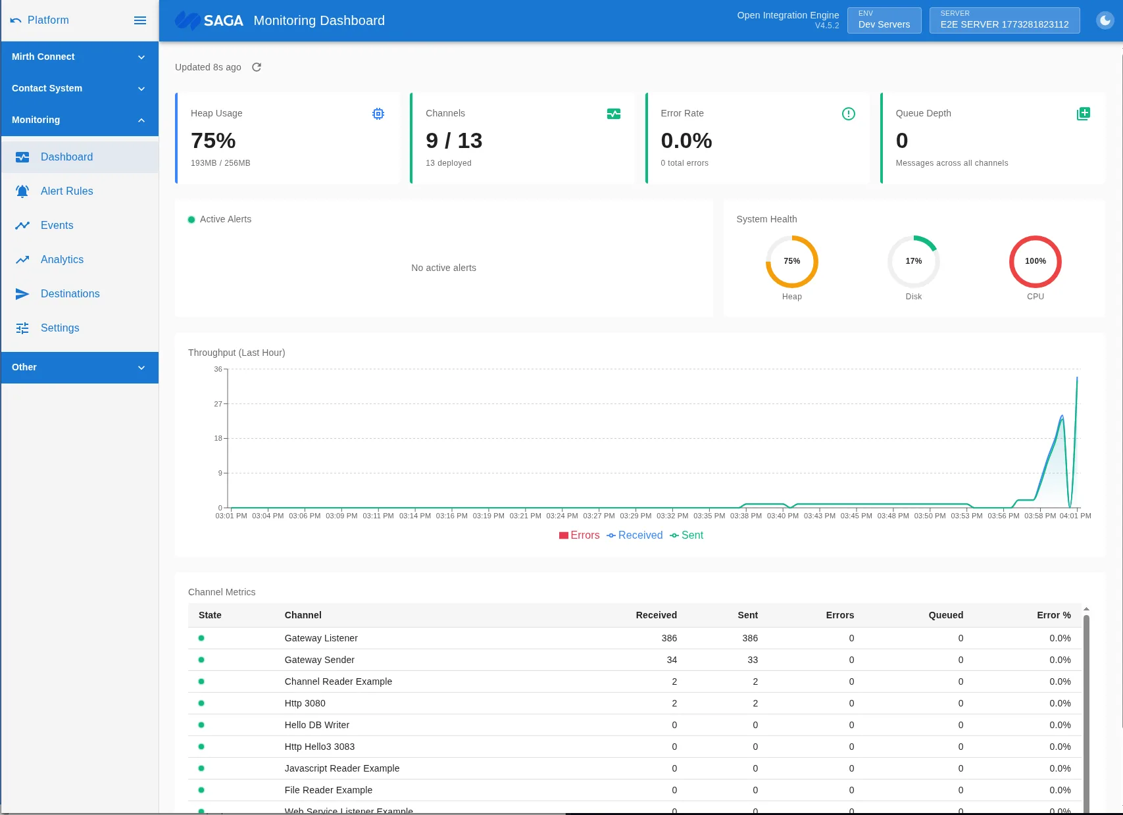
Task: Open the Platform menu entry
Action: 47,20
